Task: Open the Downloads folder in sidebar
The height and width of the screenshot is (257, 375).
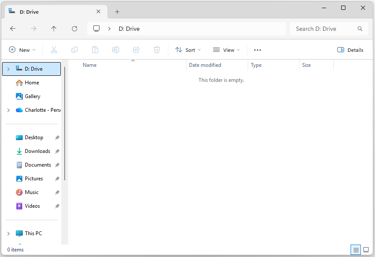Action: [x=36, y=151]
